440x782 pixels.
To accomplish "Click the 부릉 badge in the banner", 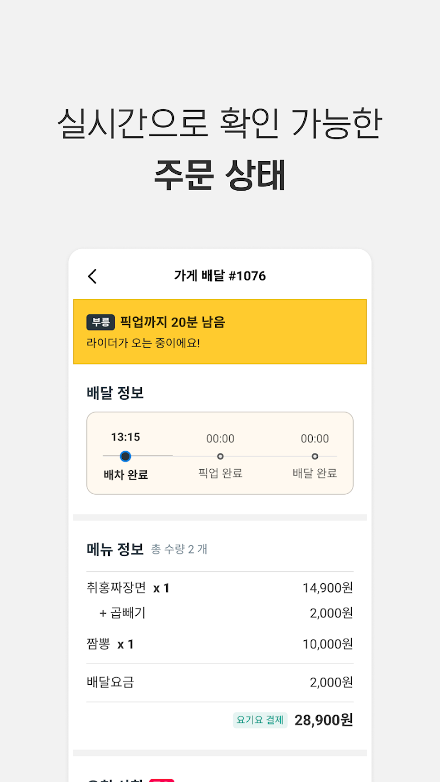I will coord(100,322).
